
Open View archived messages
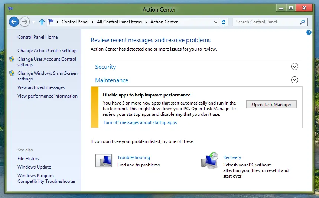pyautogui.click(x=41, y=87)
